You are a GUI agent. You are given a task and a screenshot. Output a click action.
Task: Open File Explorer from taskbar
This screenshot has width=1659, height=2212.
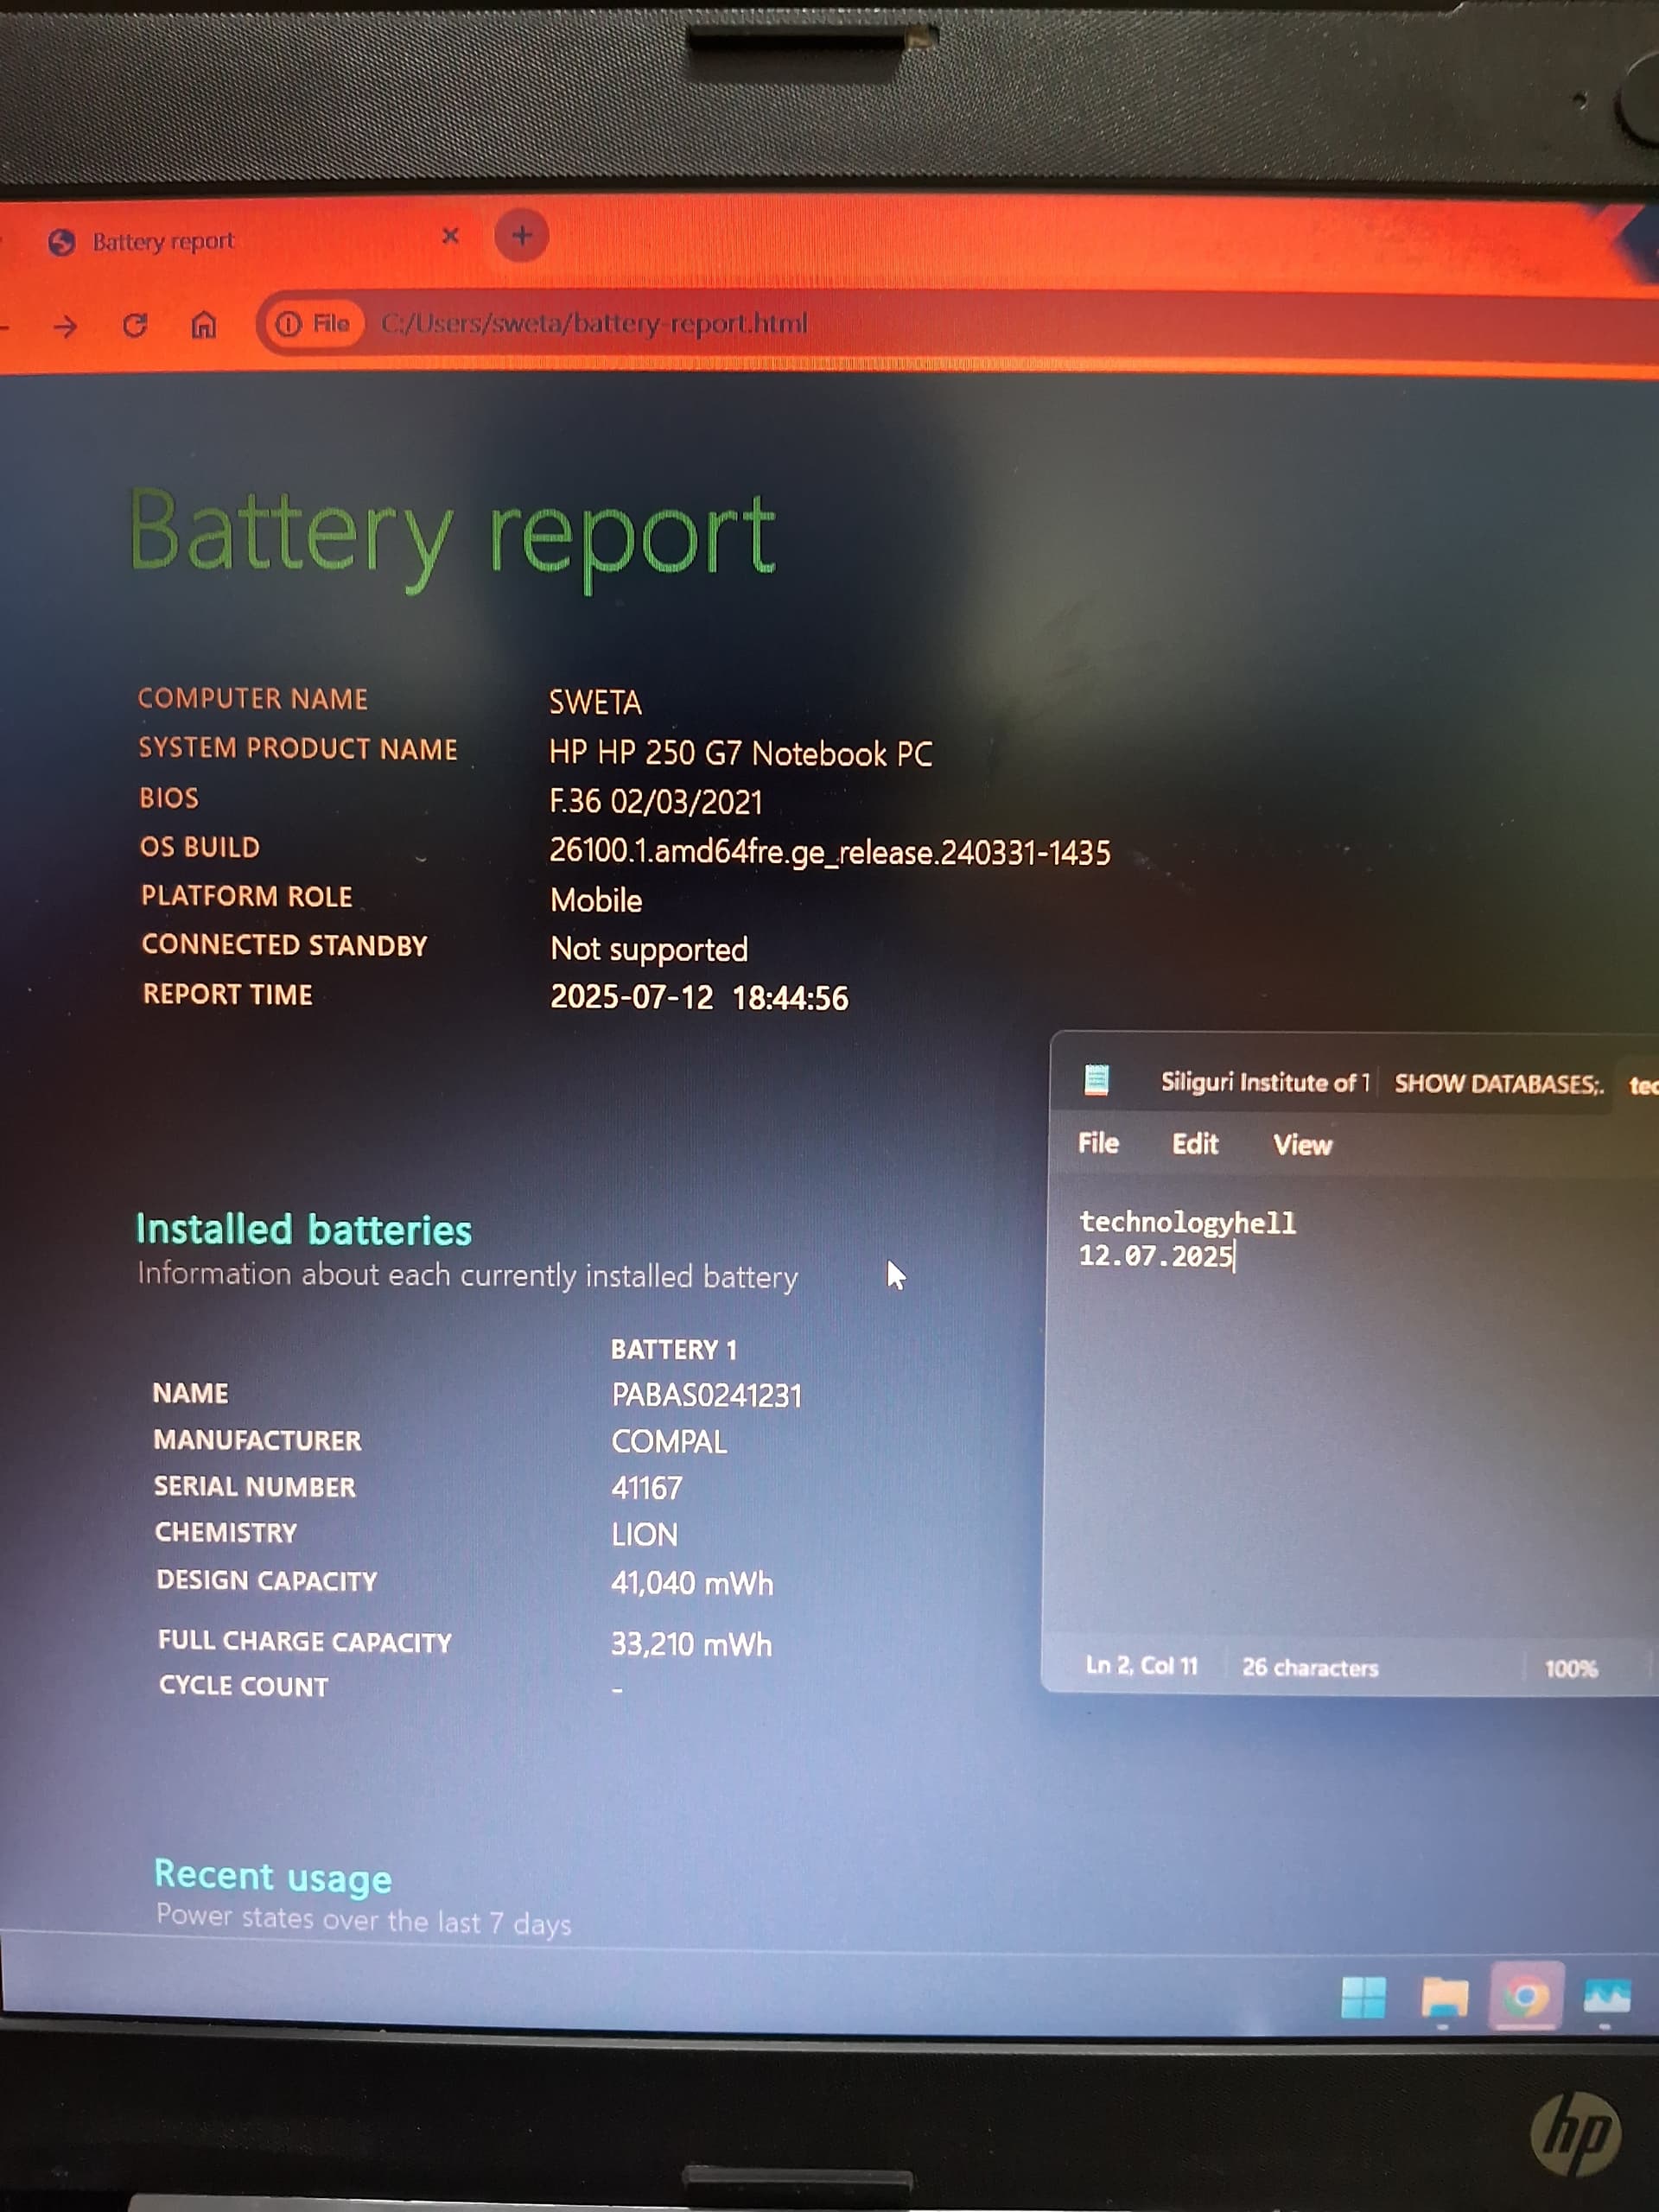pyautogui.click(x=1444, y=1998)
